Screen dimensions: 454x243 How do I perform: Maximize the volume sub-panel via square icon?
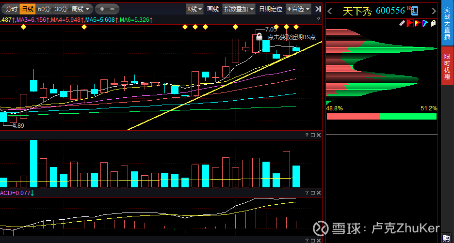click(313, 135)
